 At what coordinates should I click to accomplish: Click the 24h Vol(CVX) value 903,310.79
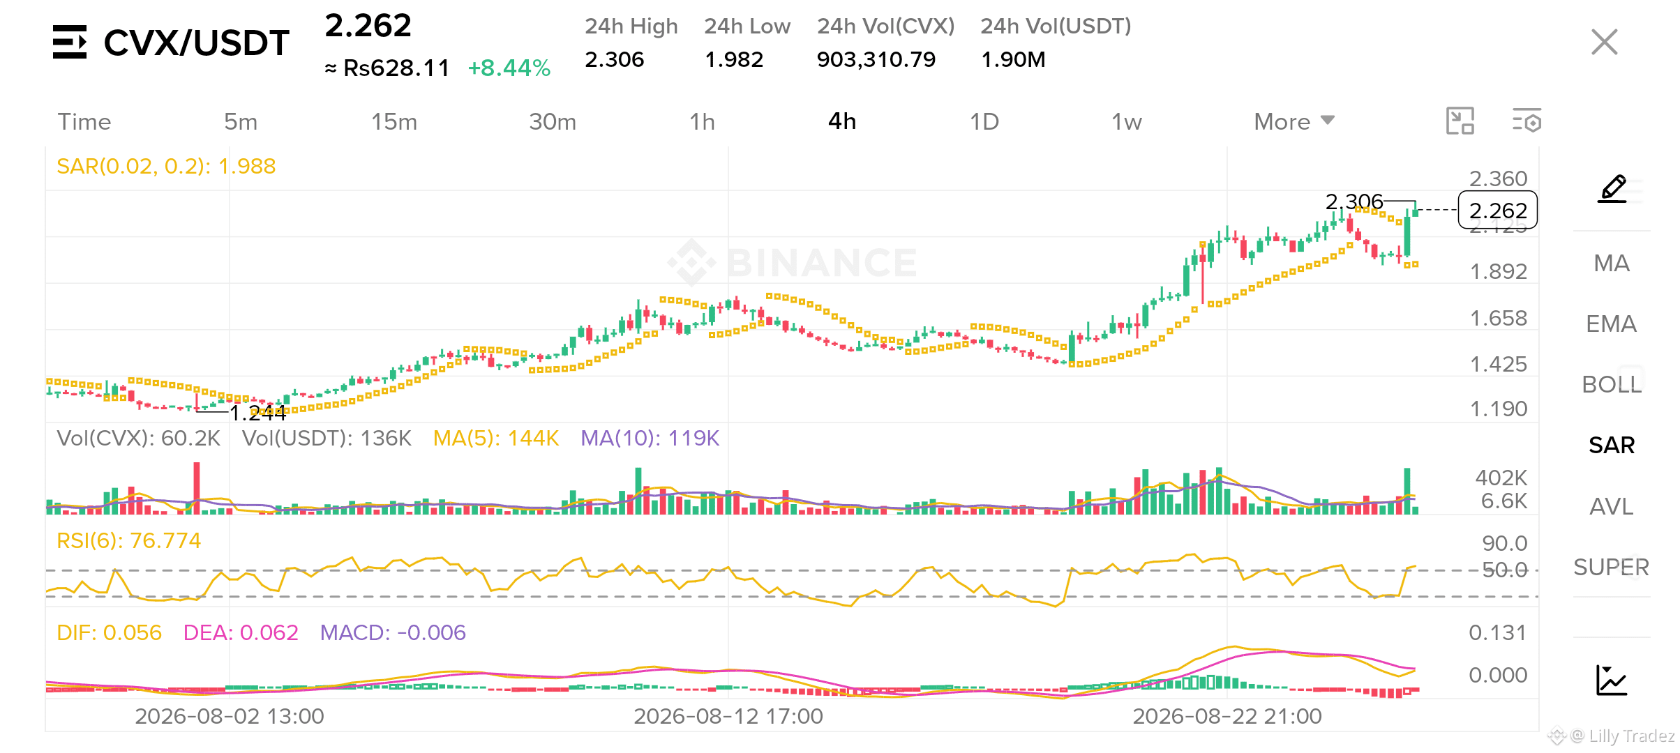(876, 59)
